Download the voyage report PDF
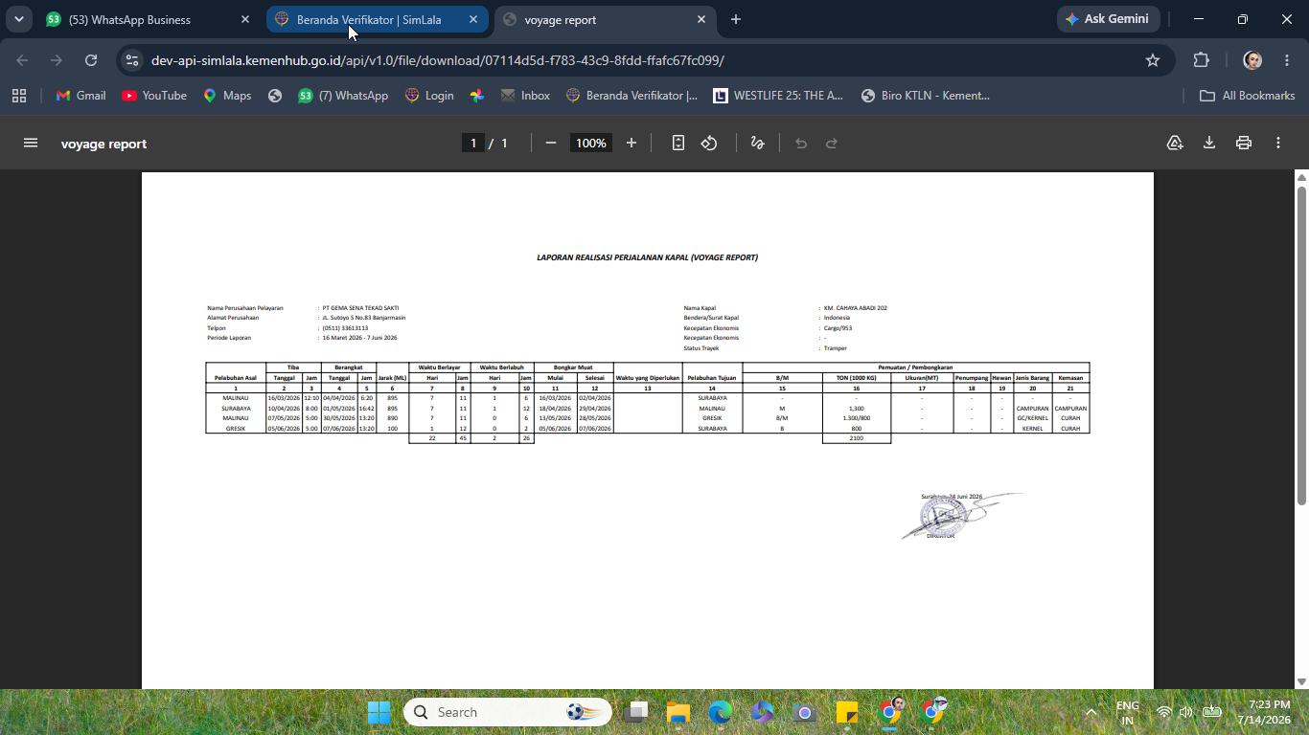1309x735 pixels. click(1209, 144)
